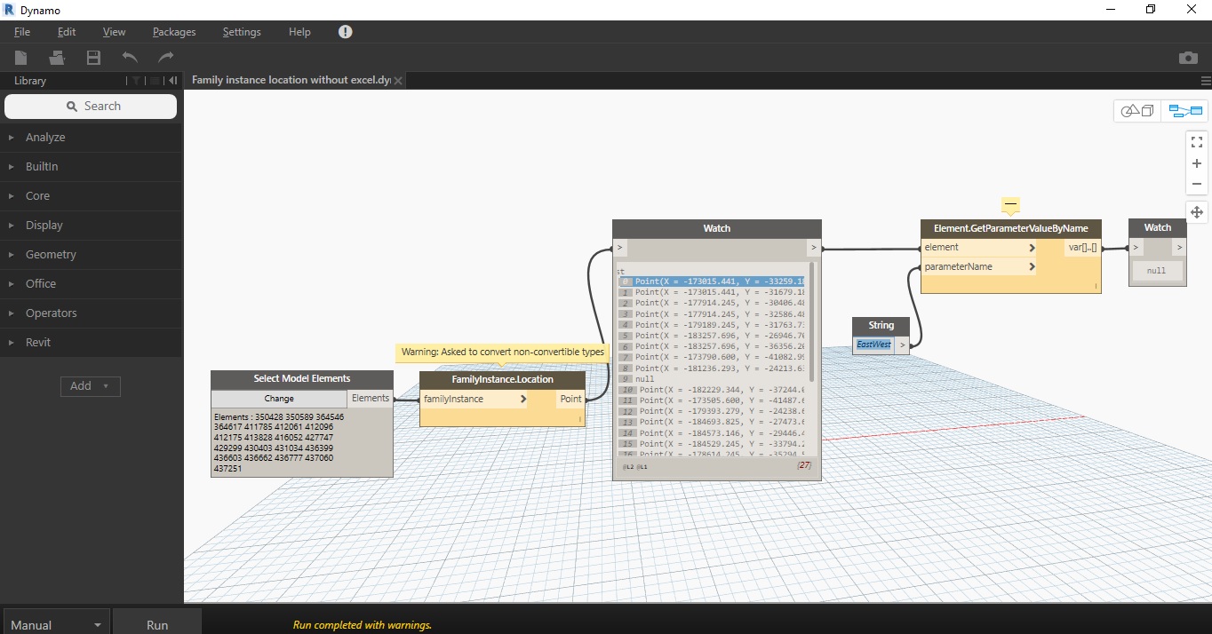Expand the Office library category
1212x634 pixels.
tap(91, 284)
